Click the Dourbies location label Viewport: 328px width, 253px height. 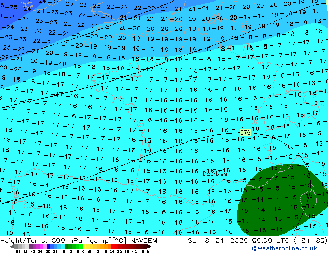[x=215, y=173]
